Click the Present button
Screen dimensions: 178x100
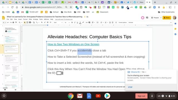(x=155, y=18)
